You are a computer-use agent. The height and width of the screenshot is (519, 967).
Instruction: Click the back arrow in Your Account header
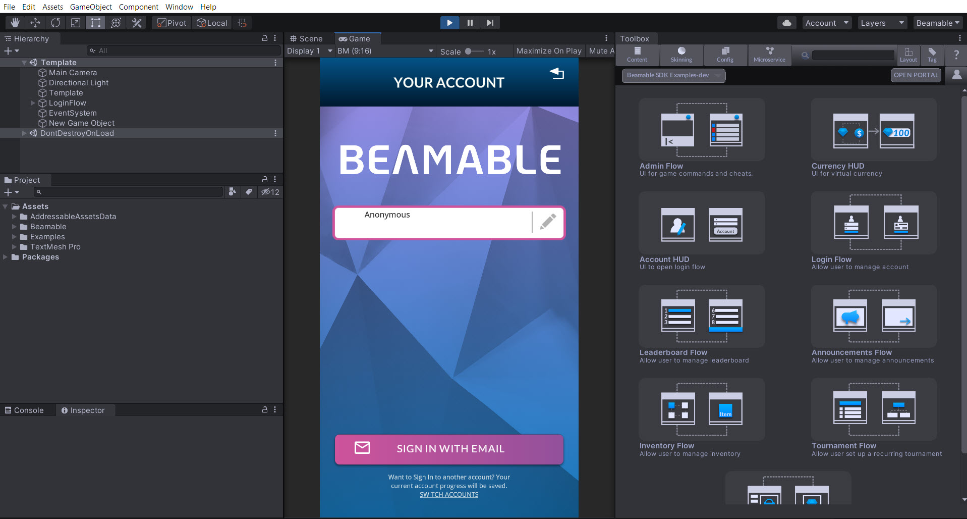pyautogui.click(x=557, y=73)
